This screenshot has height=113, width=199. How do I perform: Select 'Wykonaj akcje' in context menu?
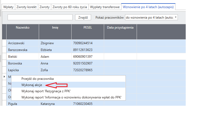(68, 85)
